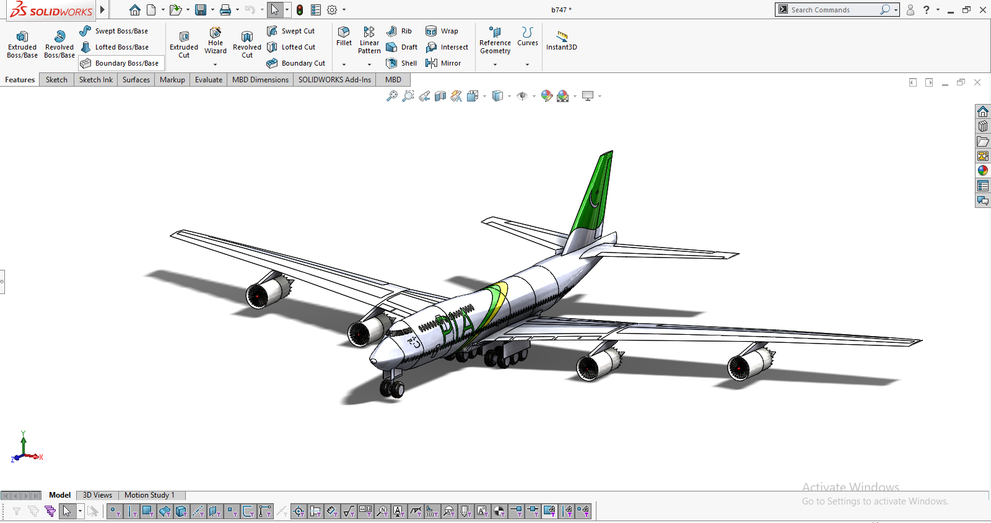Open Appearances color ball in task pane
Viewport: 991px width, 523px height.
click(x=983, y=171)
